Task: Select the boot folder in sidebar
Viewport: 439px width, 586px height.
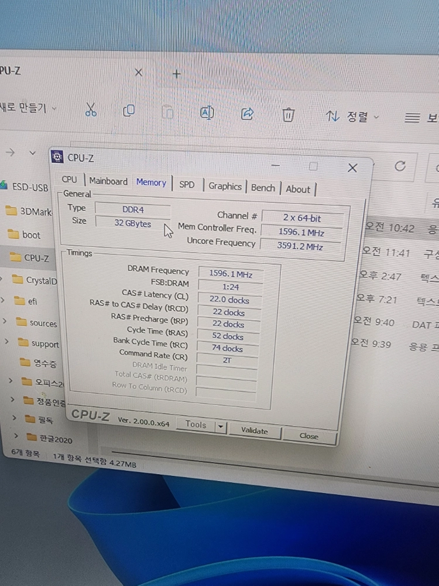Action: point(25,235)
